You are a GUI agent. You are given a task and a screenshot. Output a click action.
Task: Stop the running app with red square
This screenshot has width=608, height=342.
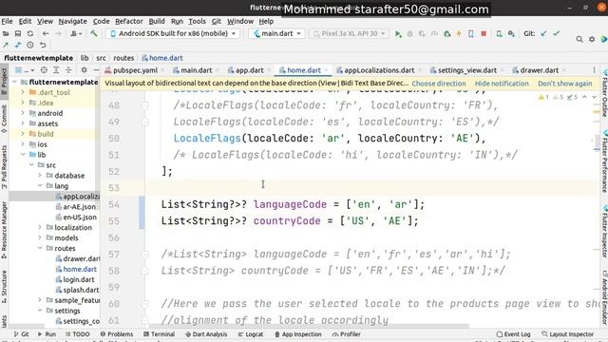[x=484, y=34]
